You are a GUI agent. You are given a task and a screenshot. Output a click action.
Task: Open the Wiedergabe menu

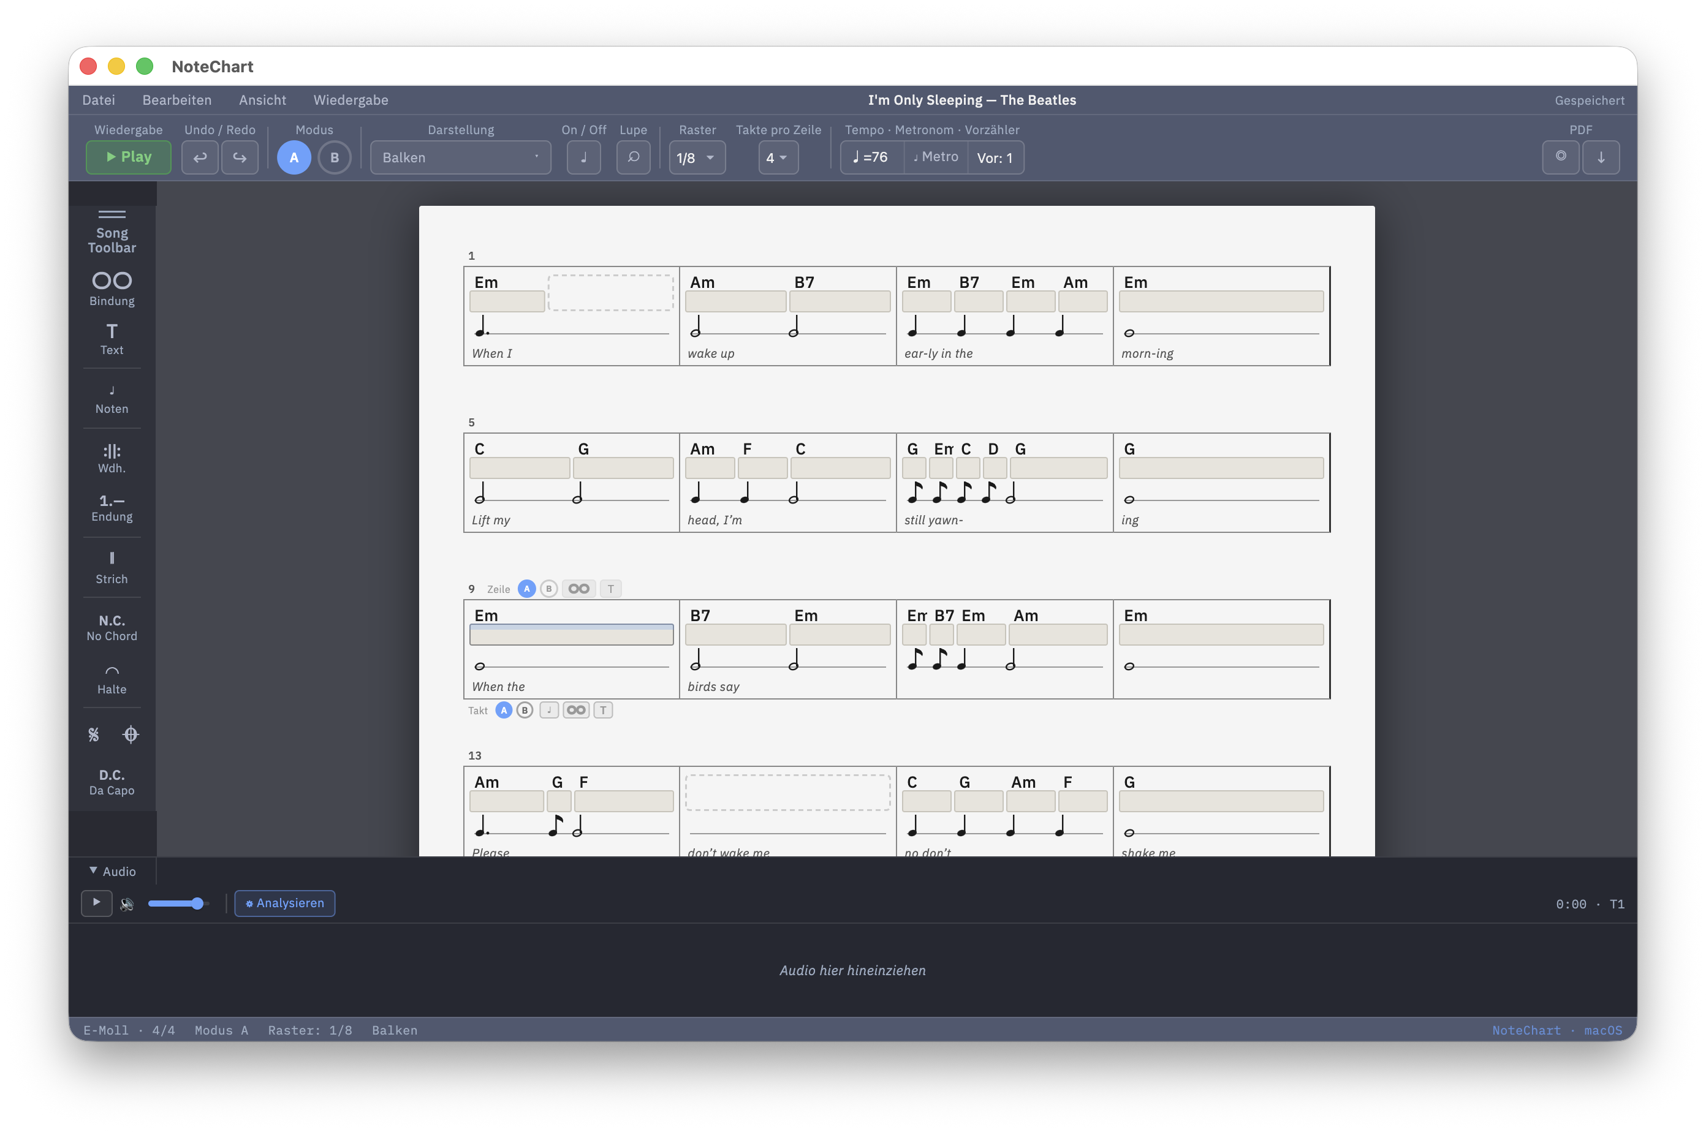point(351,100)
